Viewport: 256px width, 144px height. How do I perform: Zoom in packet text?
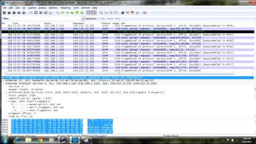tap(101, 13)
